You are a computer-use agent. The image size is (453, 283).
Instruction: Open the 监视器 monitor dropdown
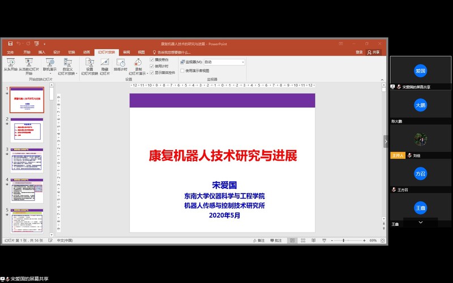(243, 62)
